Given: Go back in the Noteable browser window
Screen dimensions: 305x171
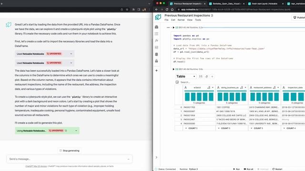Looking at the screenshot, I should click(156, 9).
